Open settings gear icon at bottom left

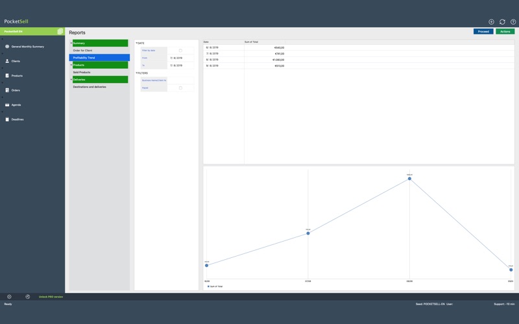click(9, 297)
